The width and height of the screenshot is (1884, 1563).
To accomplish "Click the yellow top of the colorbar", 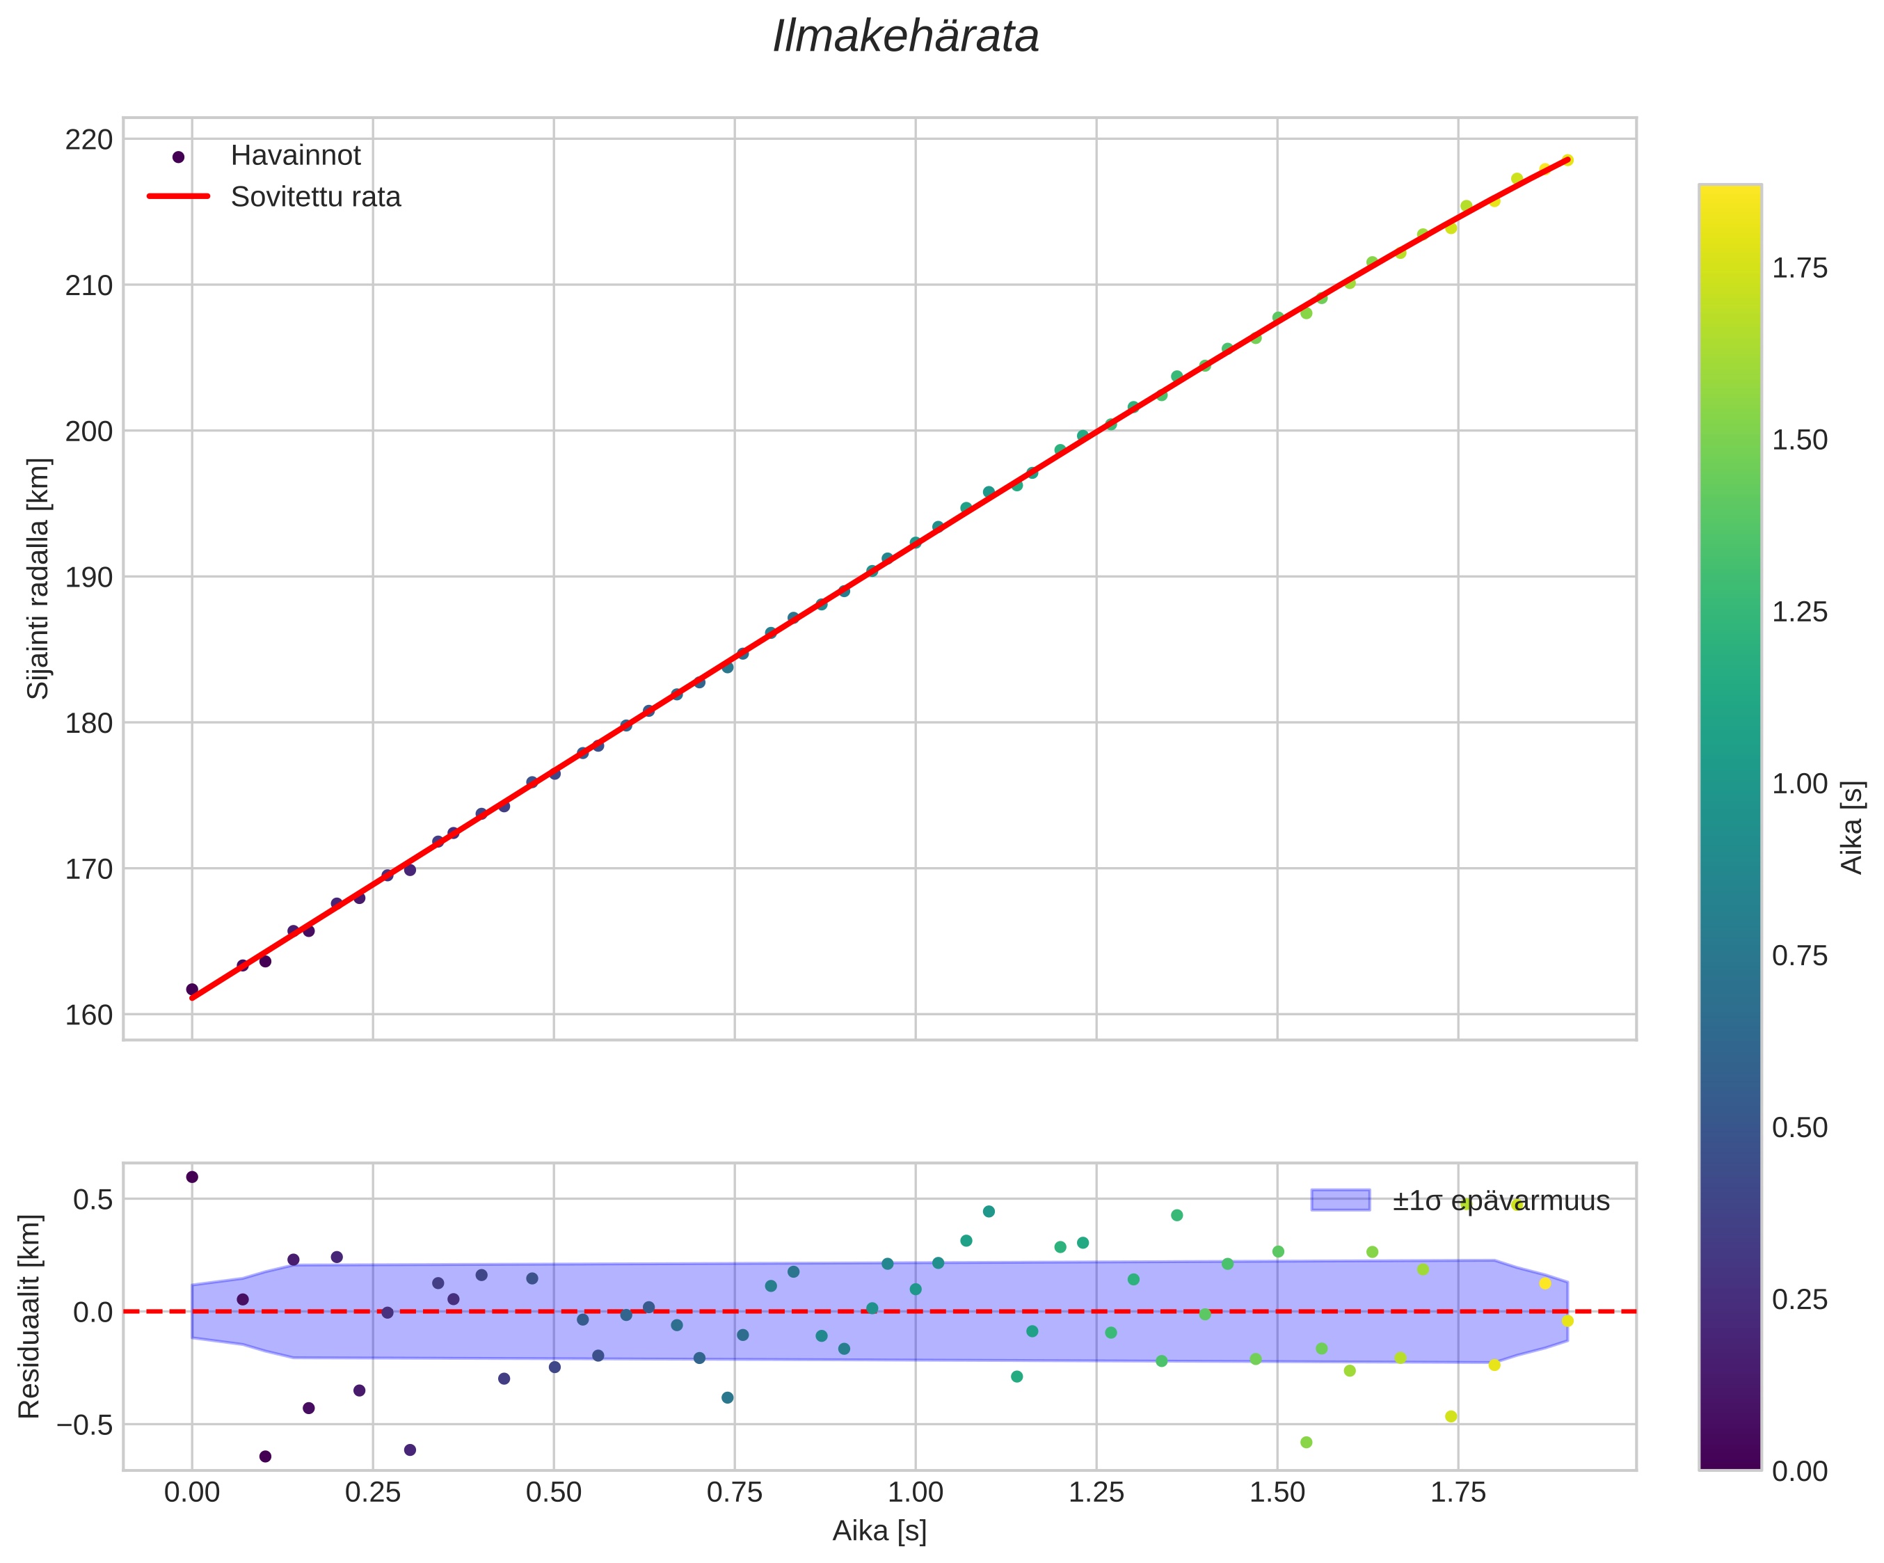I will click(x=1729, y=193).
